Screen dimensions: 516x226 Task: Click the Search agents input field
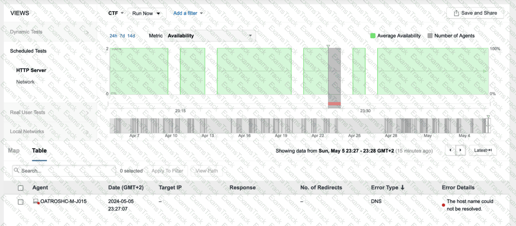point(64,171)
